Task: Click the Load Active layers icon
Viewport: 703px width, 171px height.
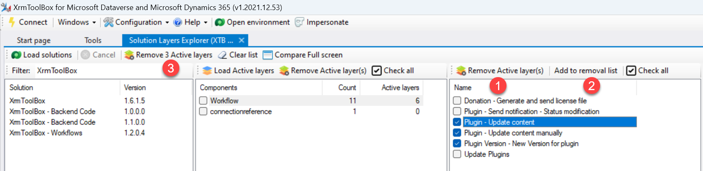Action: coord(207,70)
